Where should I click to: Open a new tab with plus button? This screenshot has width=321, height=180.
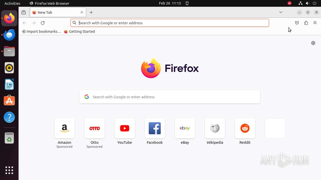(91, 12)
